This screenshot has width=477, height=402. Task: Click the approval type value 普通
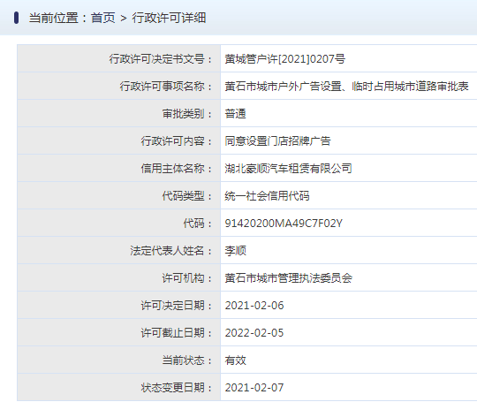tap(235, 113)
